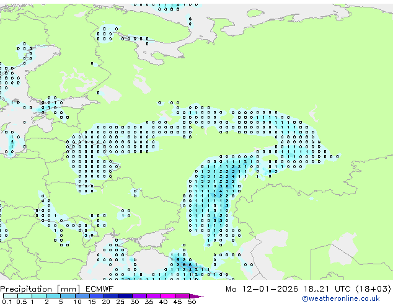Click the '18..21 UTC' time range

coord(327,289)
